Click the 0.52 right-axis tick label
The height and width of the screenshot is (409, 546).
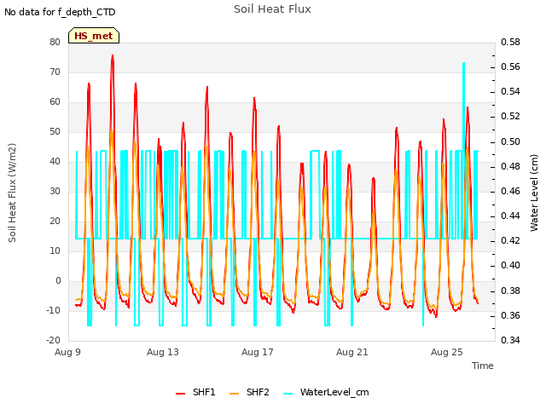tap(510, 116)
